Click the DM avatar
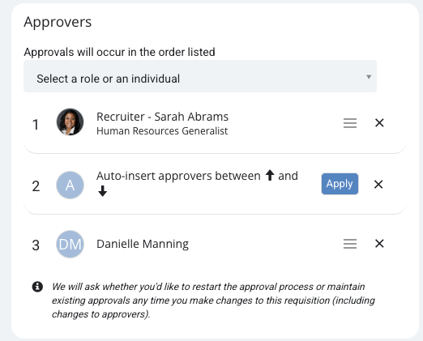The width and height of the screenshot is (423, 341). [70, 244]
